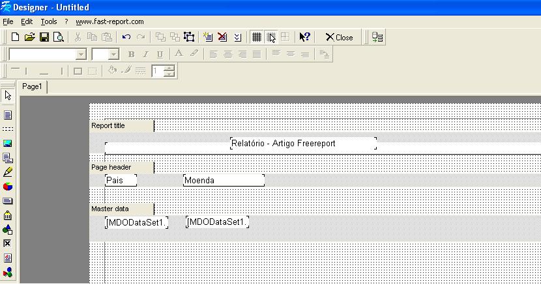Toggle Bold text formatting
541x284 pixels.
click(131, 55)
